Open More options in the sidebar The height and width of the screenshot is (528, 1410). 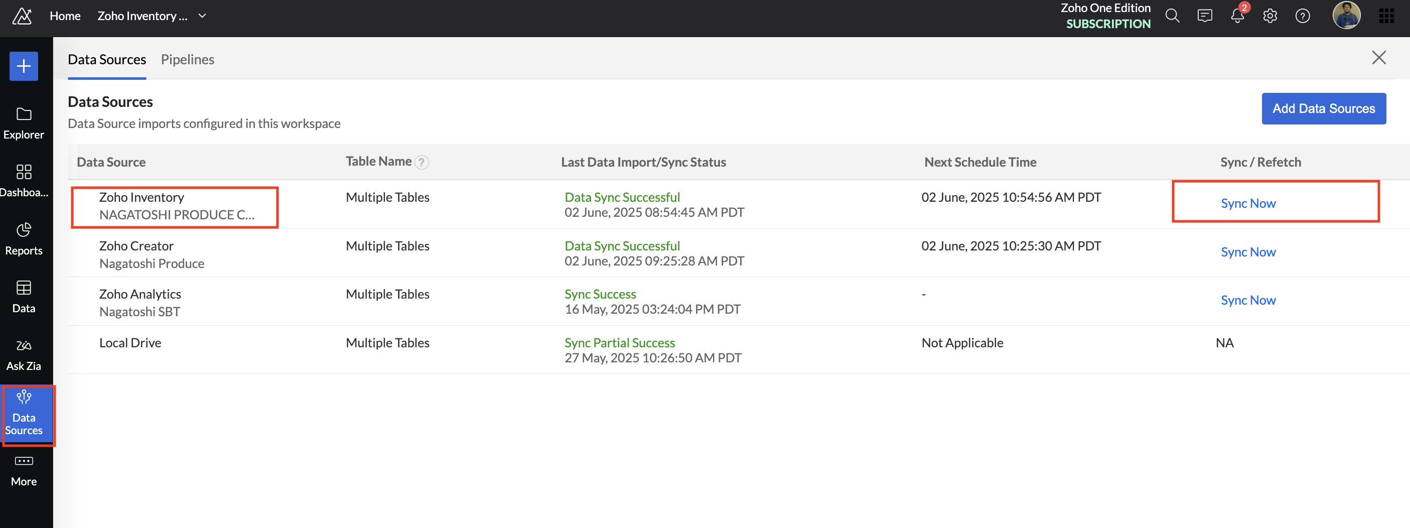click(x=24, y=471)
